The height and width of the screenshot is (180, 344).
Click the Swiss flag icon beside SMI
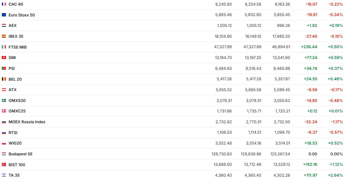click(4, 58)
